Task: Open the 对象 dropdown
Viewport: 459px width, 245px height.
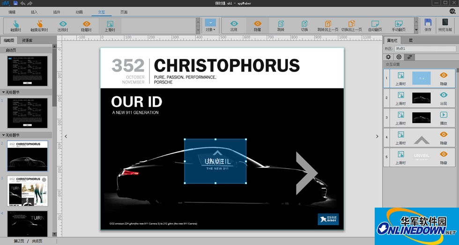Action: 210,24
